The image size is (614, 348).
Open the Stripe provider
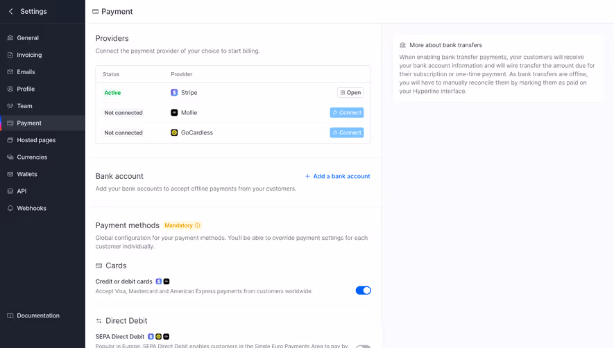[350, 92]
